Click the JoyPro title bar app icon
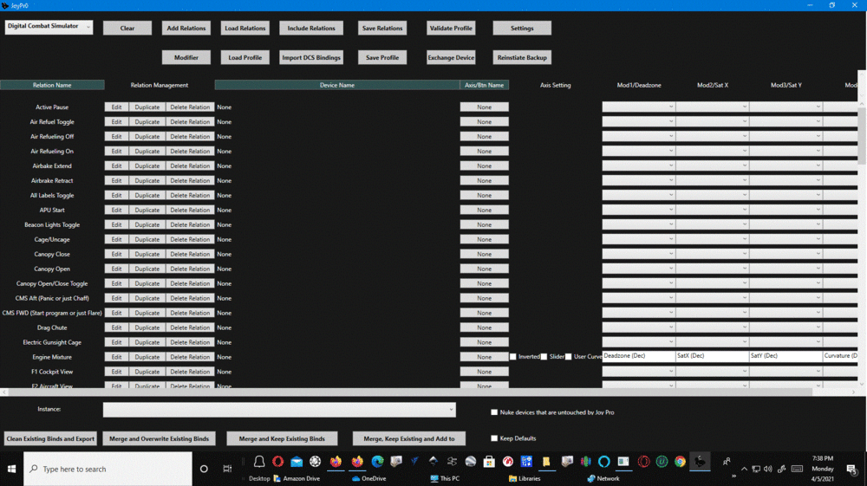 5,5
